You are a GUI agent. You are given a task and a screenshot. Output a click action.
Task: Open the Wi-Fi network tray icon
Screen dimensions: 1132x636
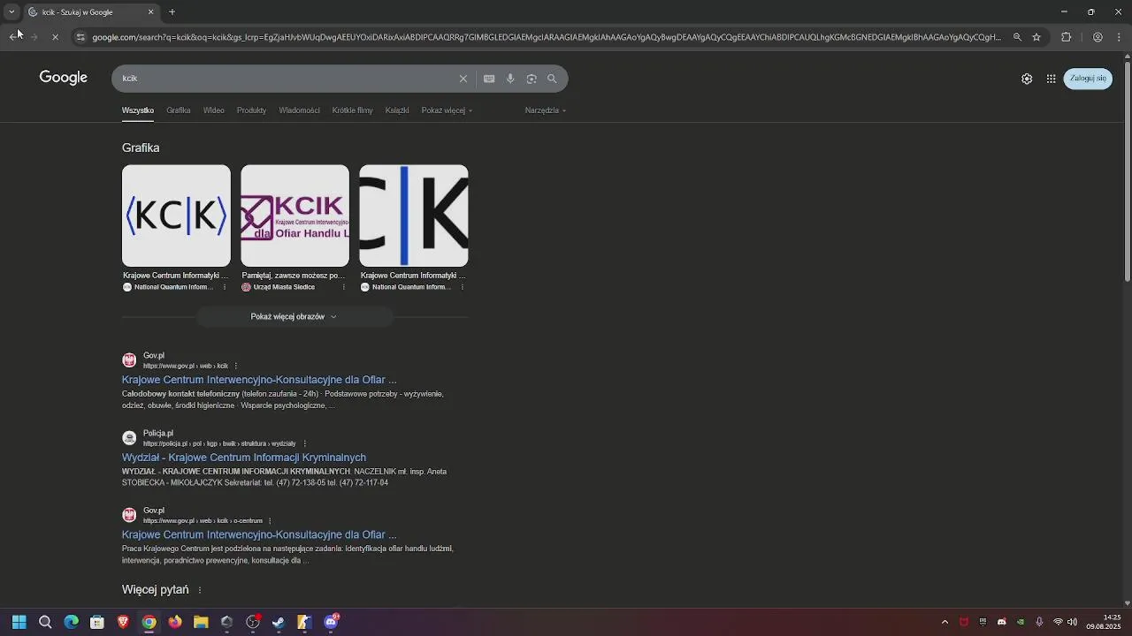click(1058, 622)
